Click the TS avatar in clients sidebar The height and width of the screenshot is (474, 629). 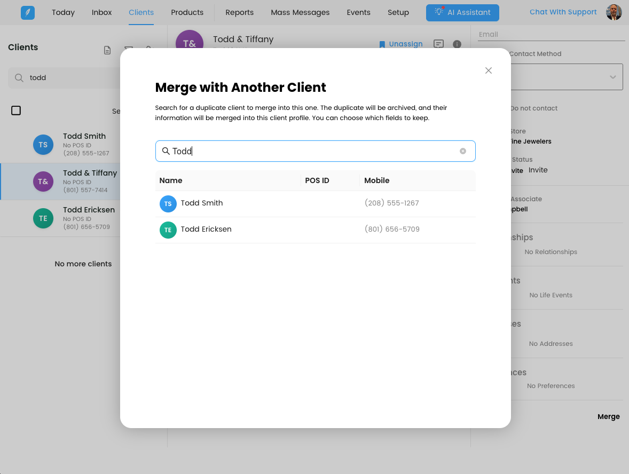[x=43, y=145]
